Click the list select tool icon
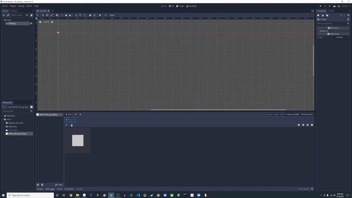This screenshot has height=198, width=352. coord(57,15)
